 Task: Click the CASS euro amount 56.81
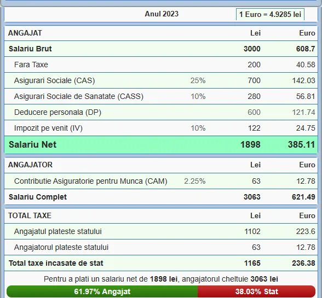click(x=306, y=96)
